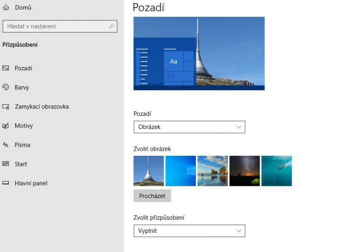Click the Přizpůsobení section heading
The image size is (341, 252).
(20, 45)
